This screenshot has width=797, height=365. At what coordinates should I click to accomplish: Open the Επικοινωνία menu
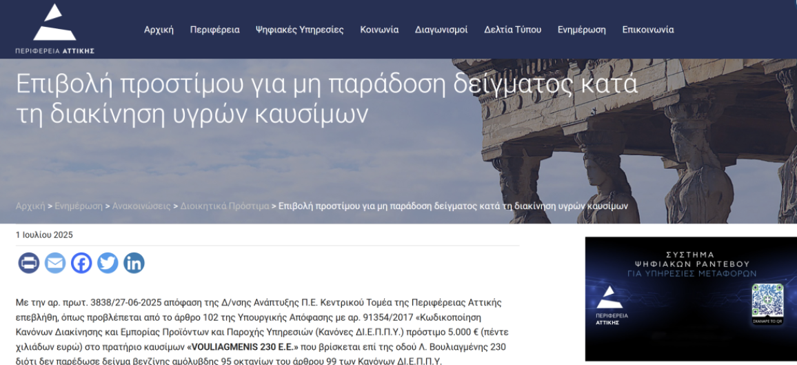pos(648,30)
